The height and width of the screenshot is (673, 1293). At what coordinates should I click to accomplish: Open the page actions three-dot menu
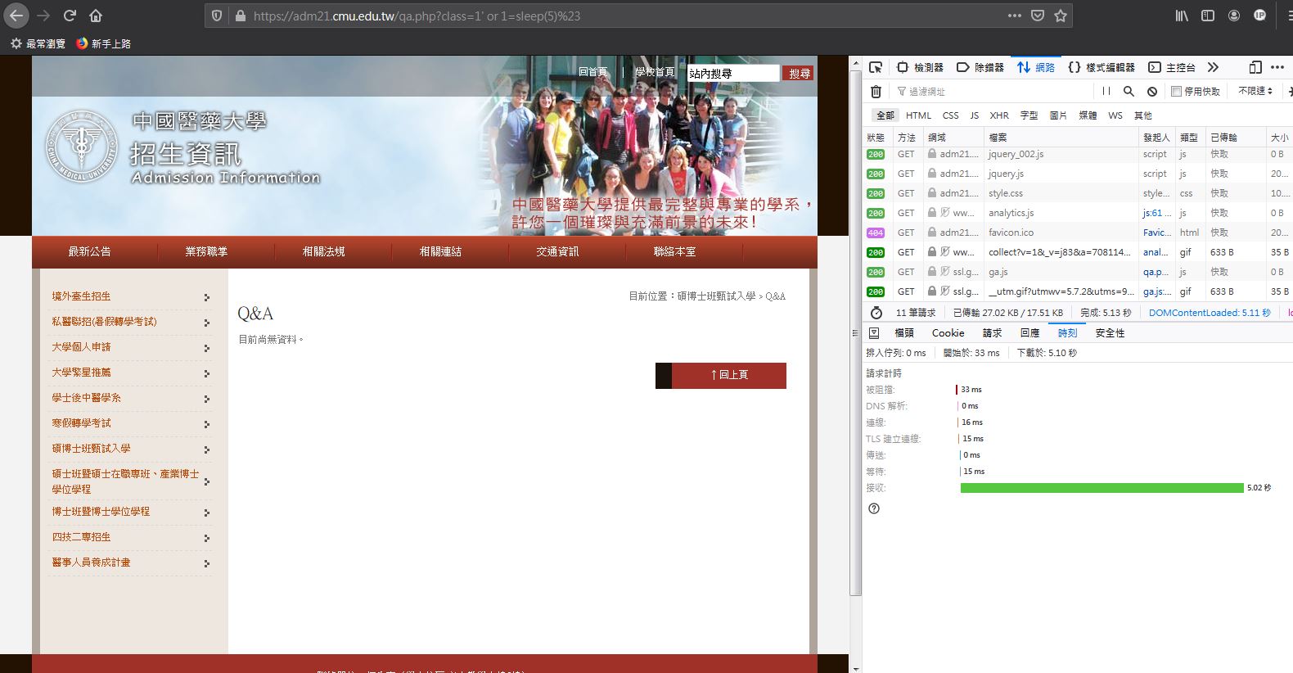[1015, 16]
